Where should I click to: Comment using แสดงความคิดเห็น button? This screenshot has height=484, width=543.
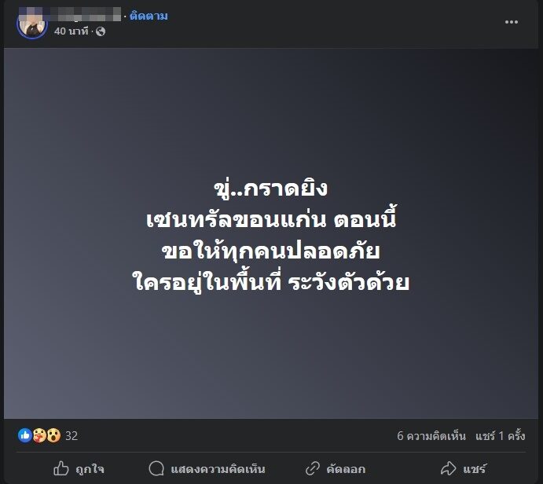coord(207,469)
